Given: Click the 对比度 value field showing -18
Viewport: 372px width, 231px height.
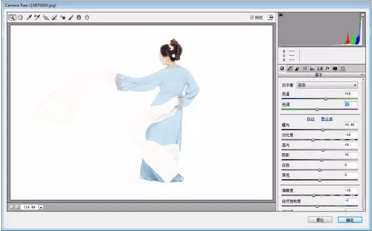Looking at the screenshot, I should pos(351,135).
